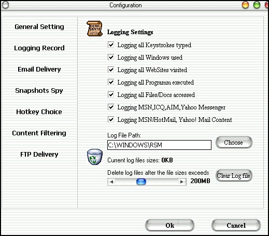The height and width of the screenshot is (236, 269).
Task: Click the recycle bin icon
Action: pyautogui.click(x=95, y=157)
